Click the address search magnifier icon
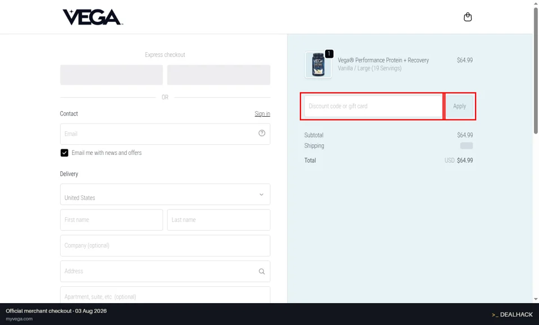The image size is (539, 325). [x=262, y=272]
